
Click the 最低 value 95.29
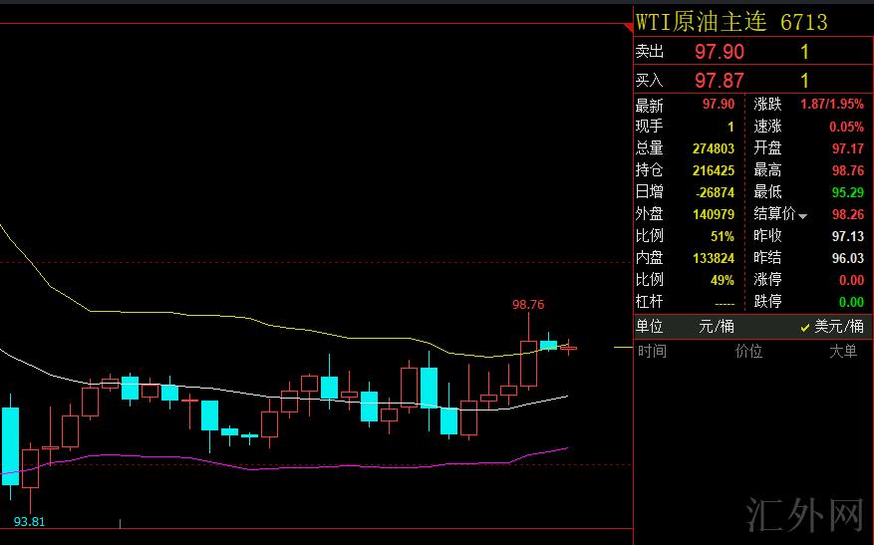(847, 192)
